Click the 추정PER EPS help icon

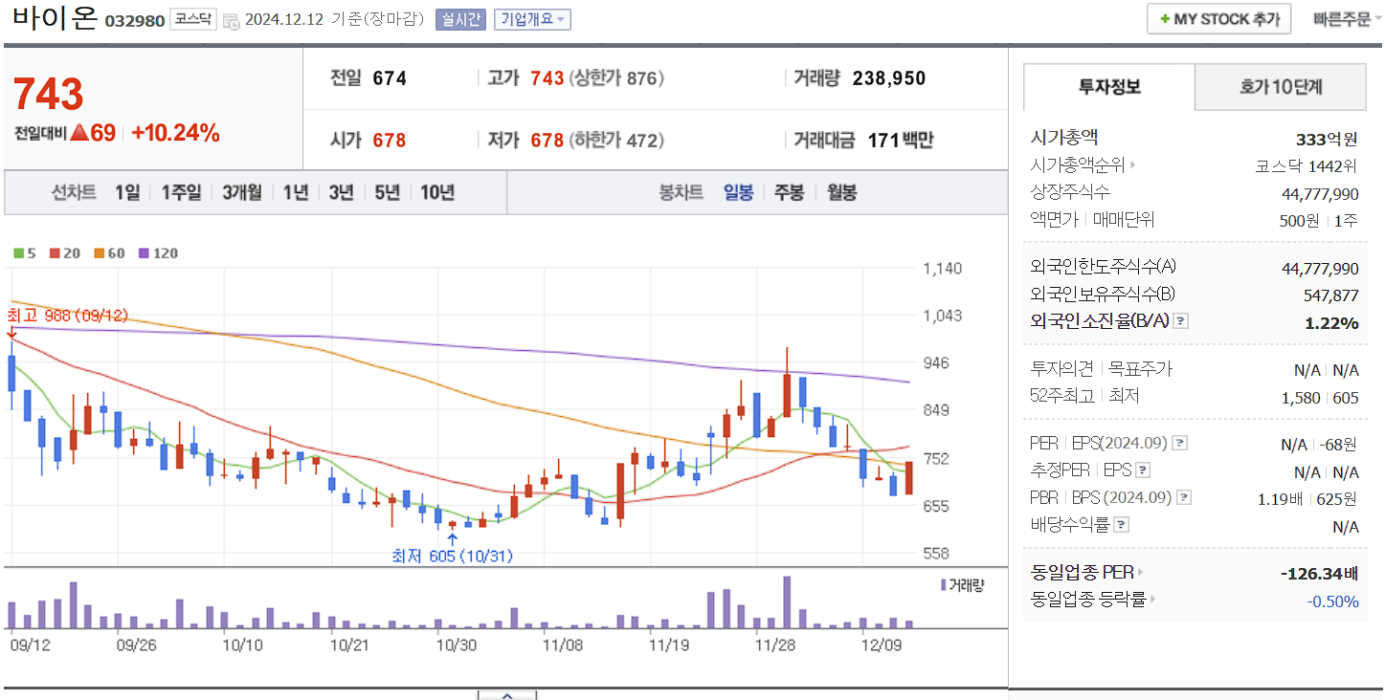(x=1145, y=470)
